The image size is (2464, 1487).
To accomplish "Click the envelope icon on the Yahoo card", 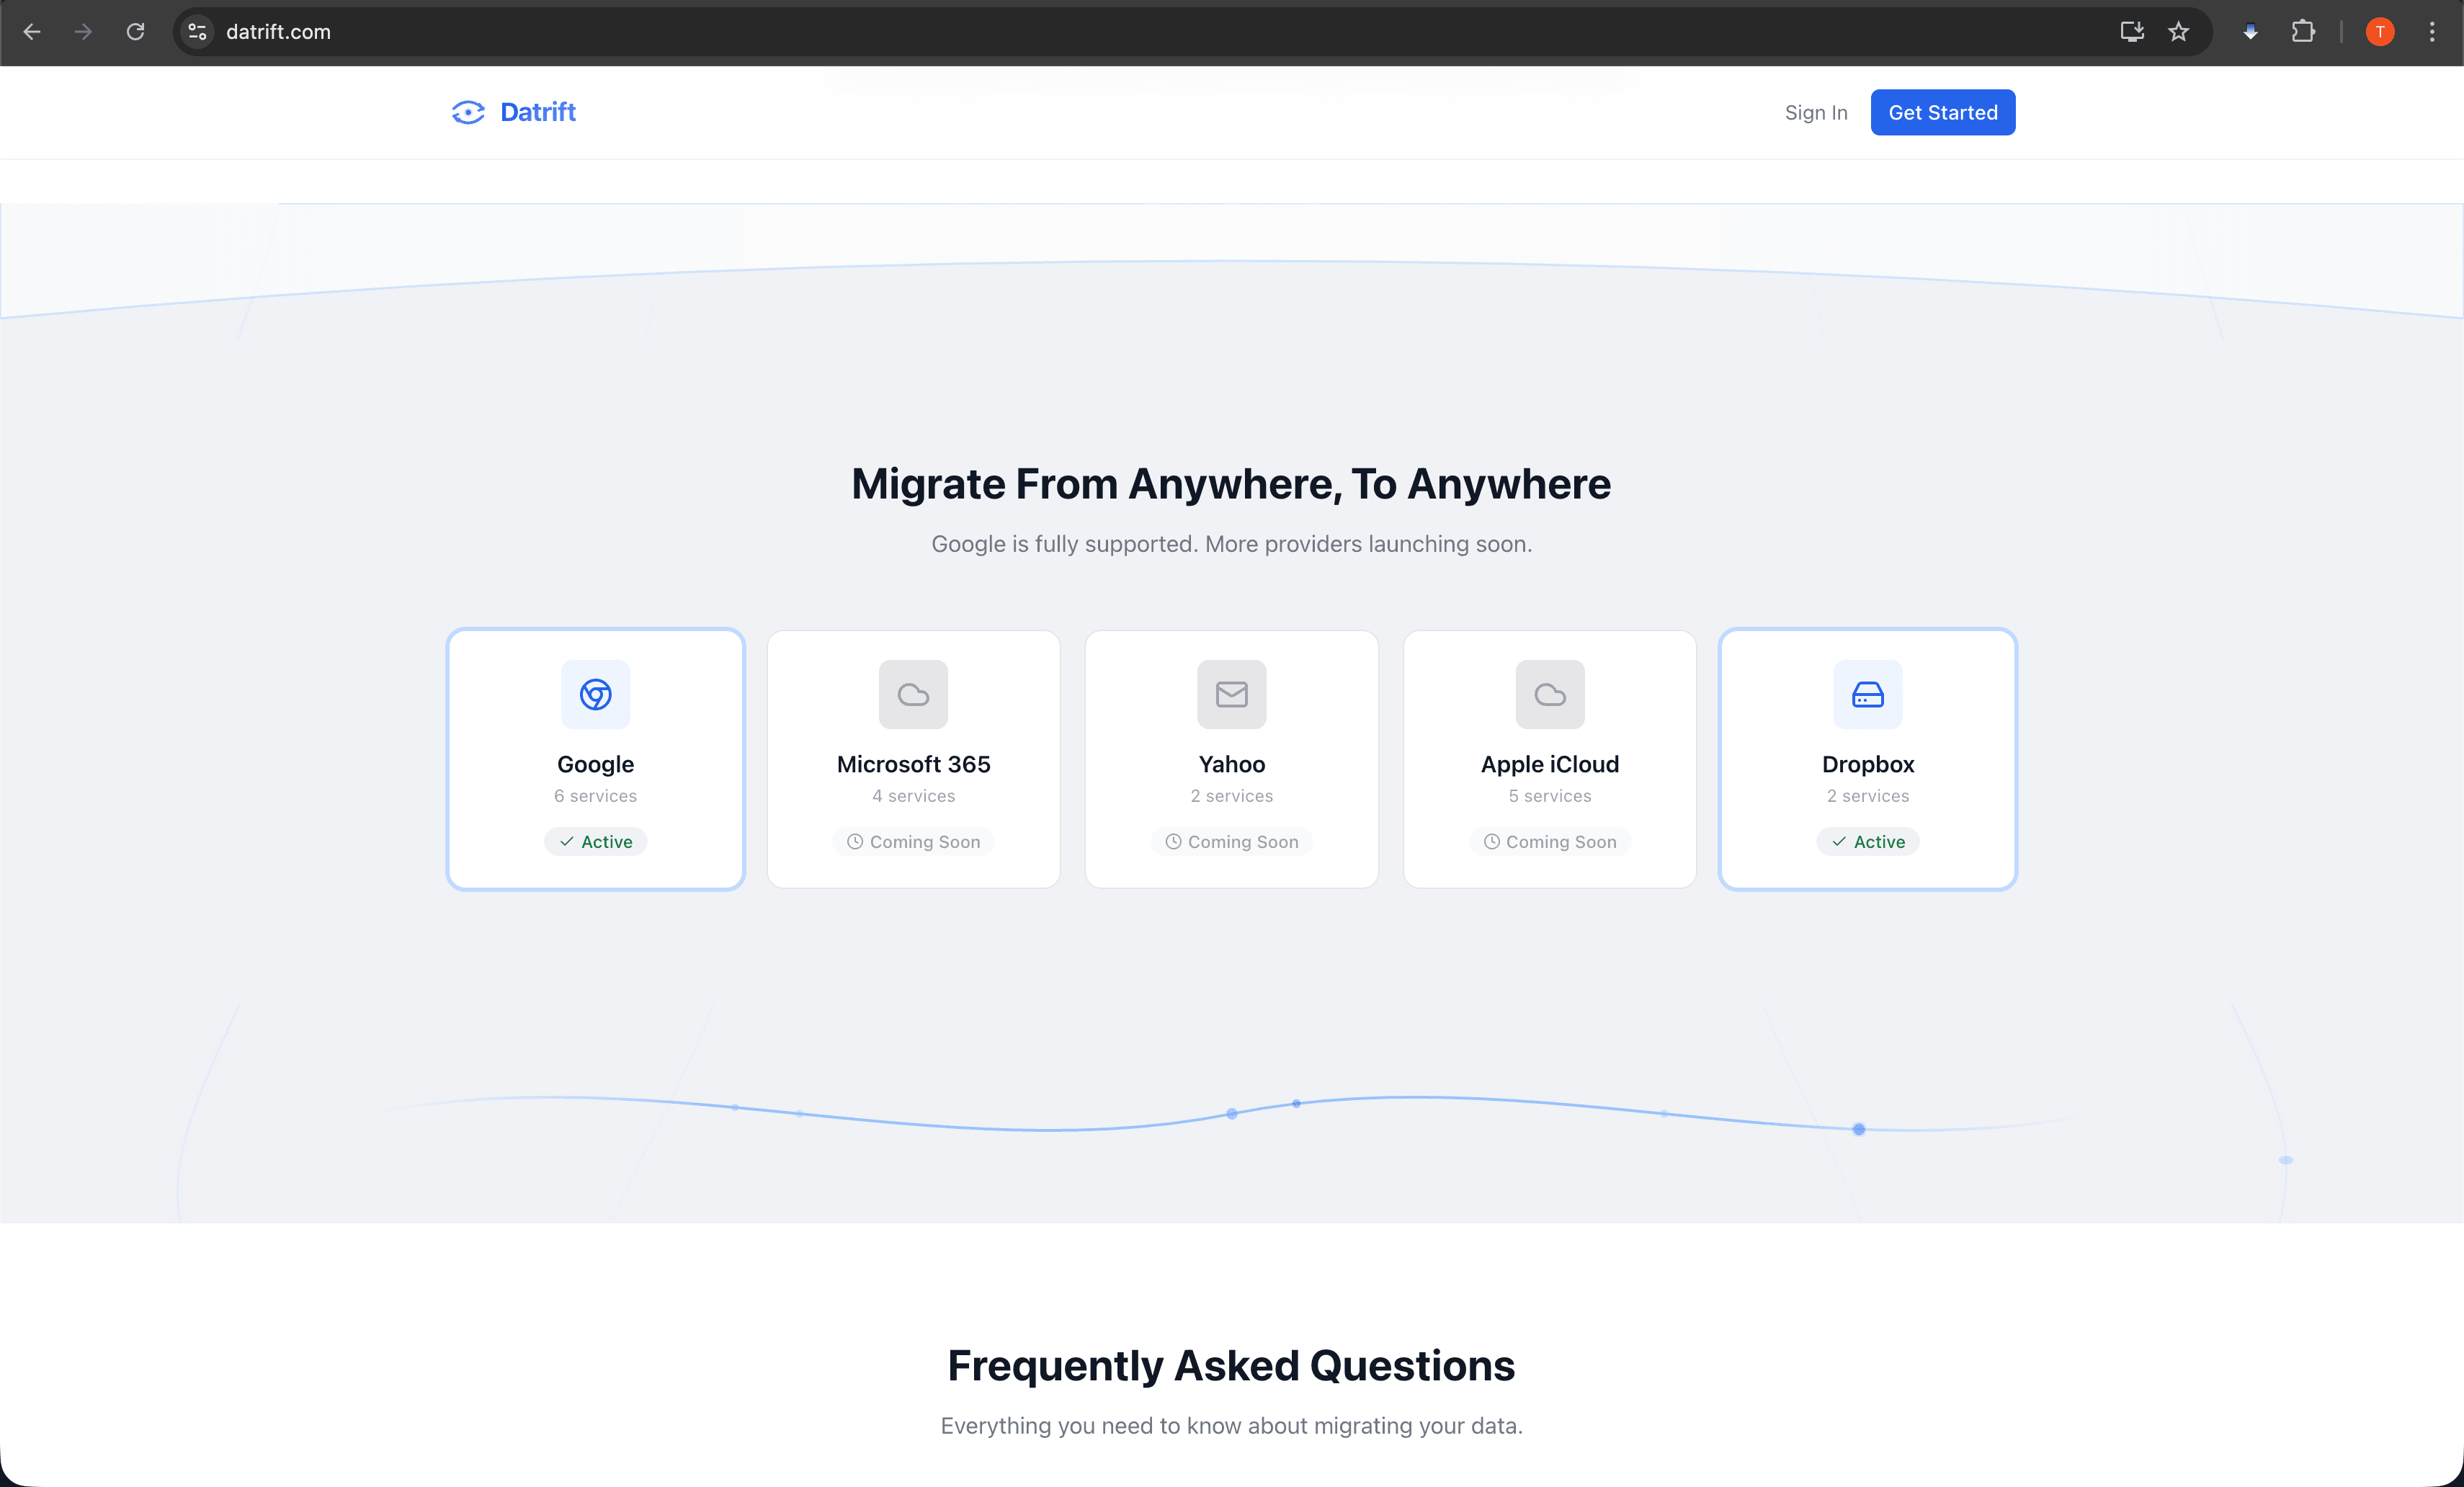I will pyautogui.click(x=1231, y=694).
